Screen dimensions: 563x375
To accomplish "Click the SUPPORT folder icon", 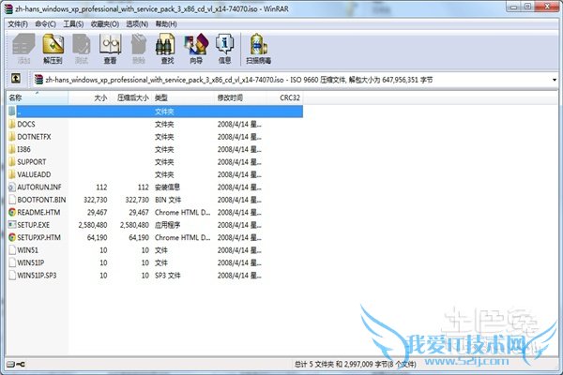I will click(x=12, y=162).
